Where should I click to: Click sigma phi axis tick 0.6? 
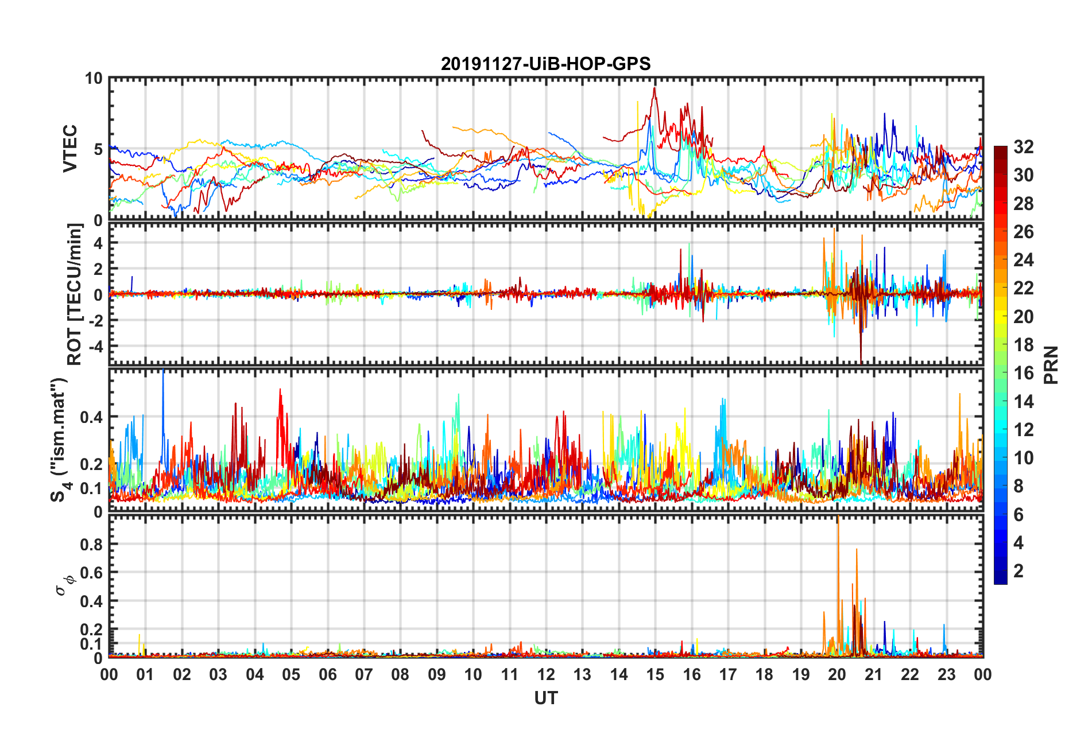pos(92,573)
